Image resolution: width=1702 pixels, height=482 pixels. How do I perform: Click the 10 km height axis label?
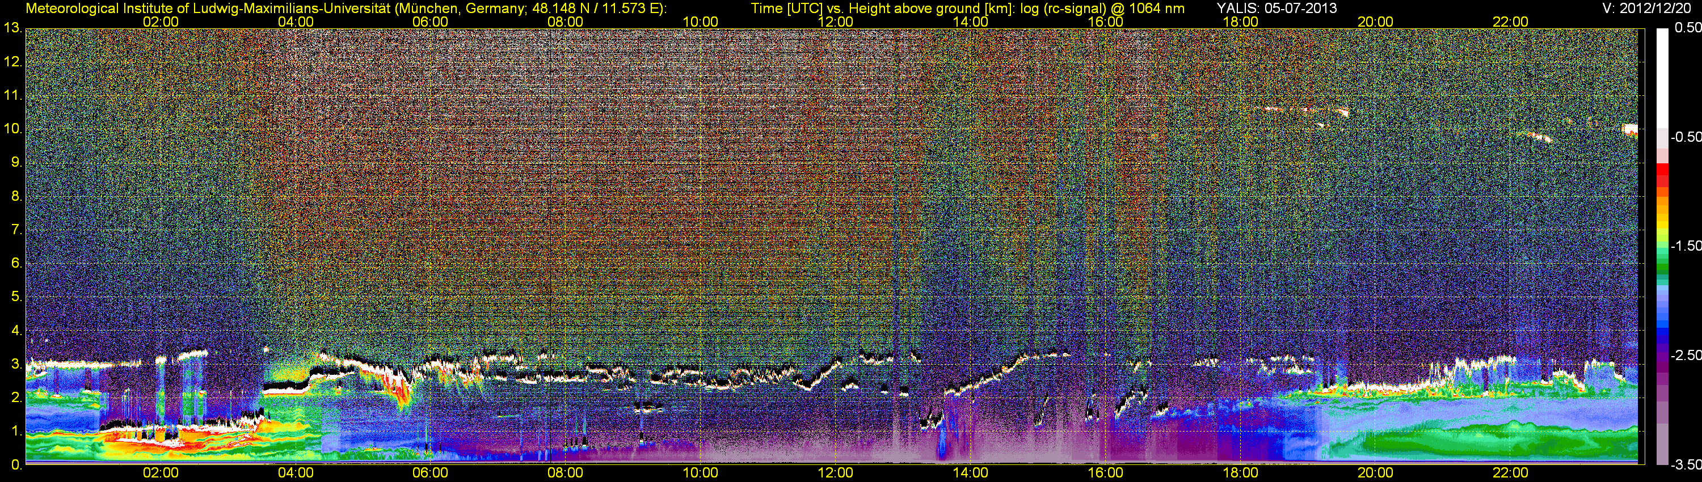pyautogui.click(x=12, y=129)
